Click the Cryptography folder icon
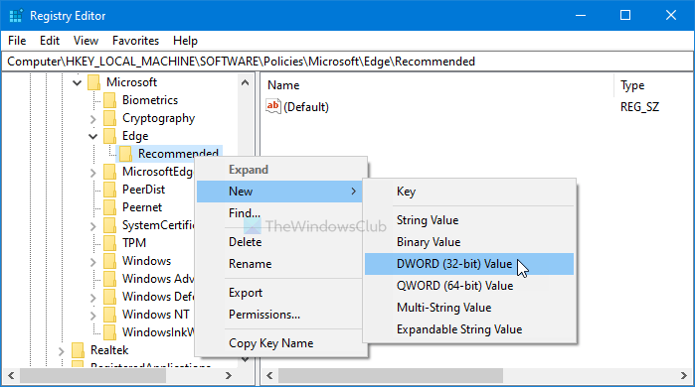 (109, 118)
